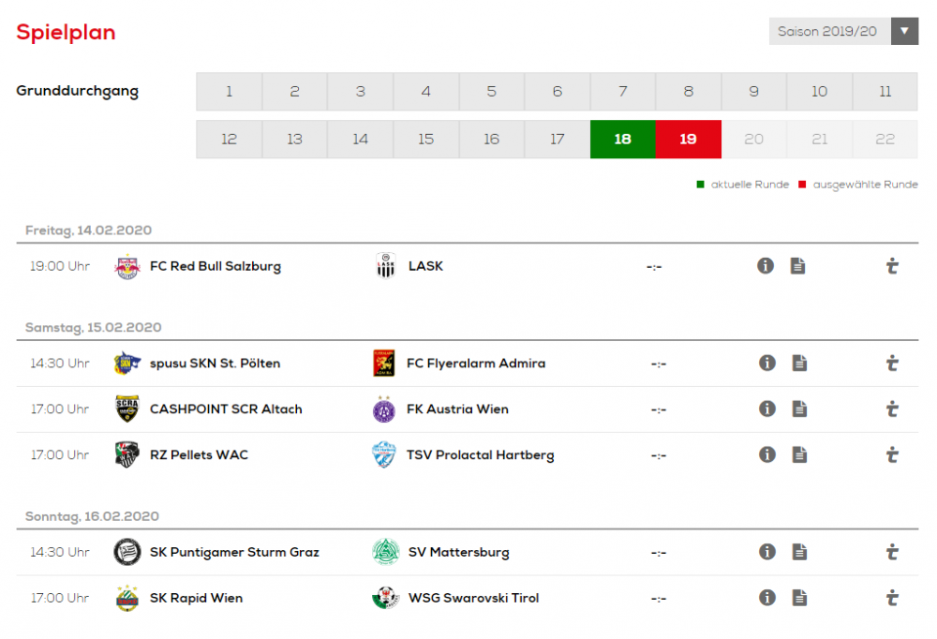Open match report icon for Rapid Wien match
This screenshot has height=639, width=937.
[x=799, y=598]
